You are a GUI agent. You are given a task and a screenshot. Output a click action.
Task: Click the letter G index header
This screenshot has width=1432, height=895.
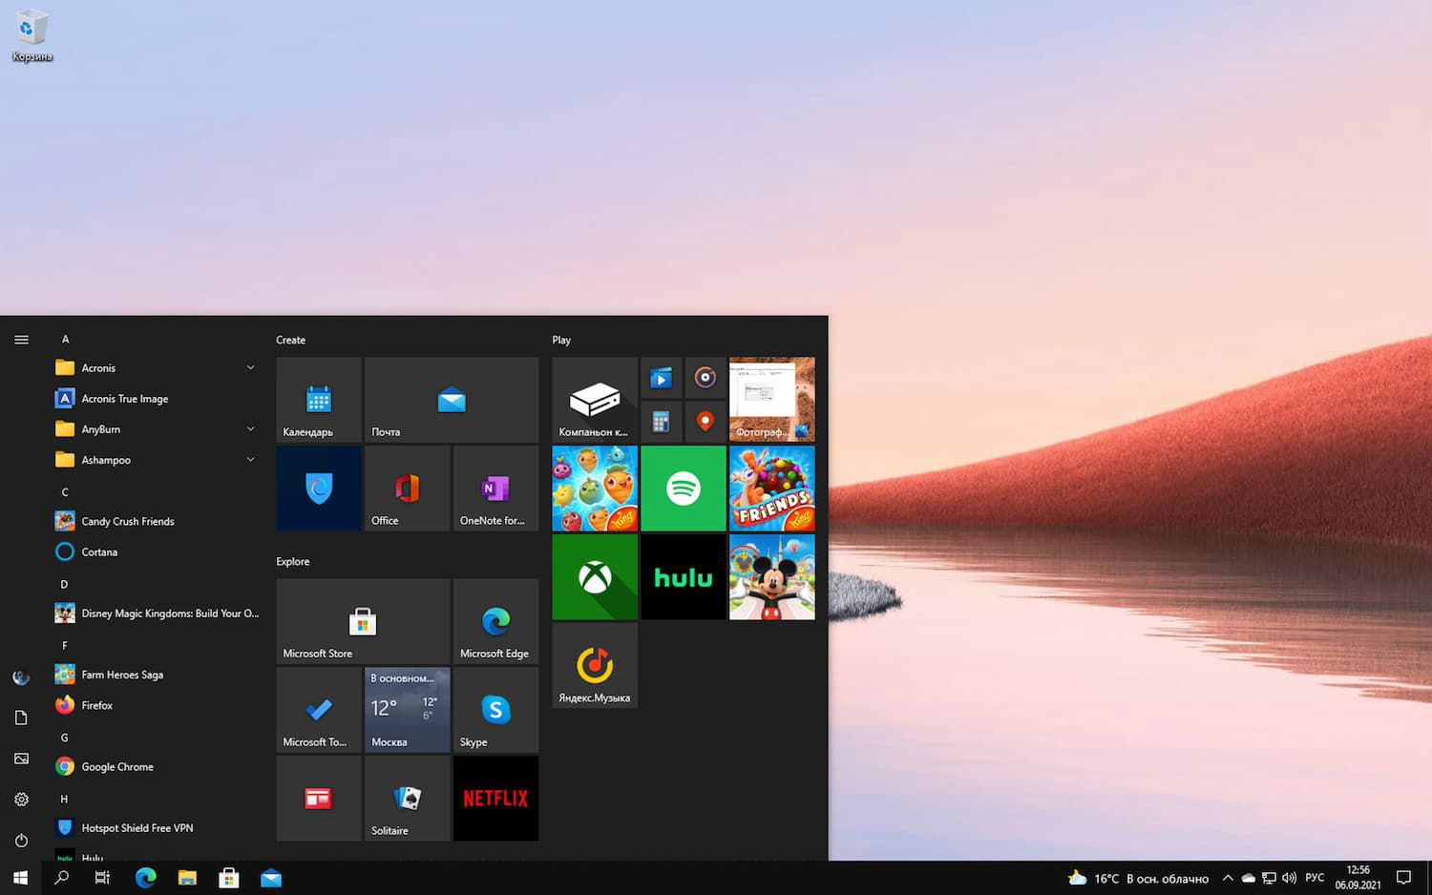pos(65,738)
